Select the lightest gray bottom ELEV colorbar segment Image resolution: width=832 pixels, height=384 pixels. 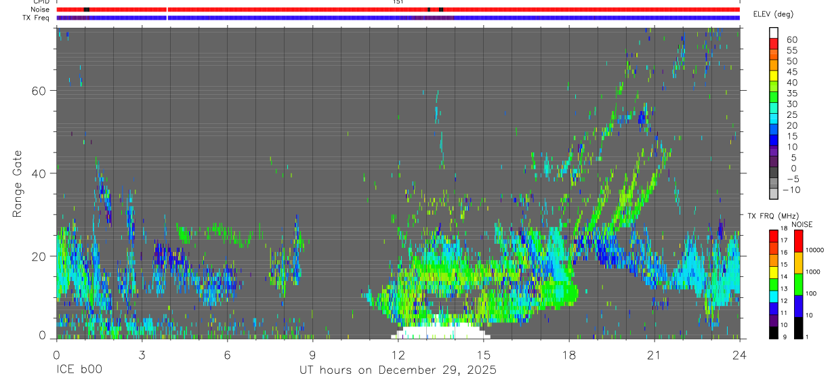pyautogui.click(x=774, y=195)
